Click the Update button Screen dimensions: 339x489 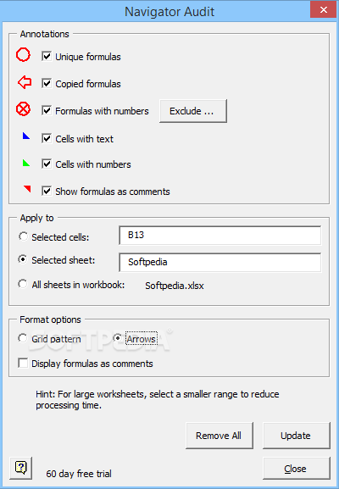297,436
